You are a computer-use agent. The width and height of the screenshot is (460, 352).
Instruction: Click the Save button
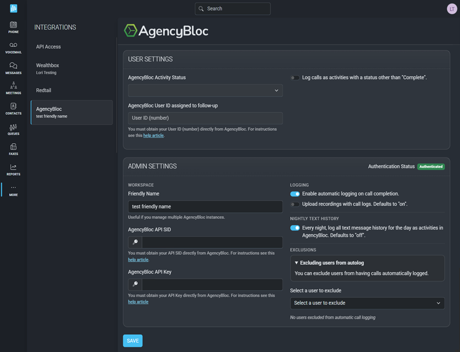(133, 341)
